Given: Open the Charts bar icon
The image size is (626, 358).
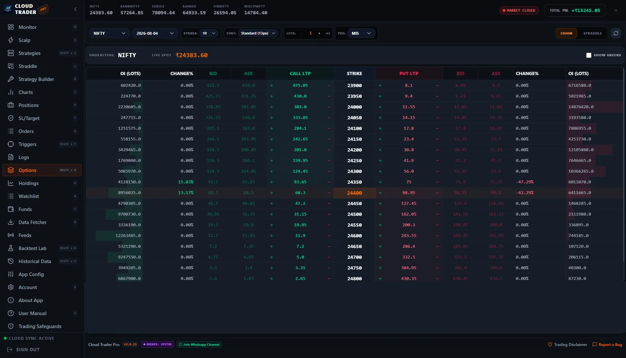Looking at the screenshot, I should pyautogui.click(x=11, y=92).
